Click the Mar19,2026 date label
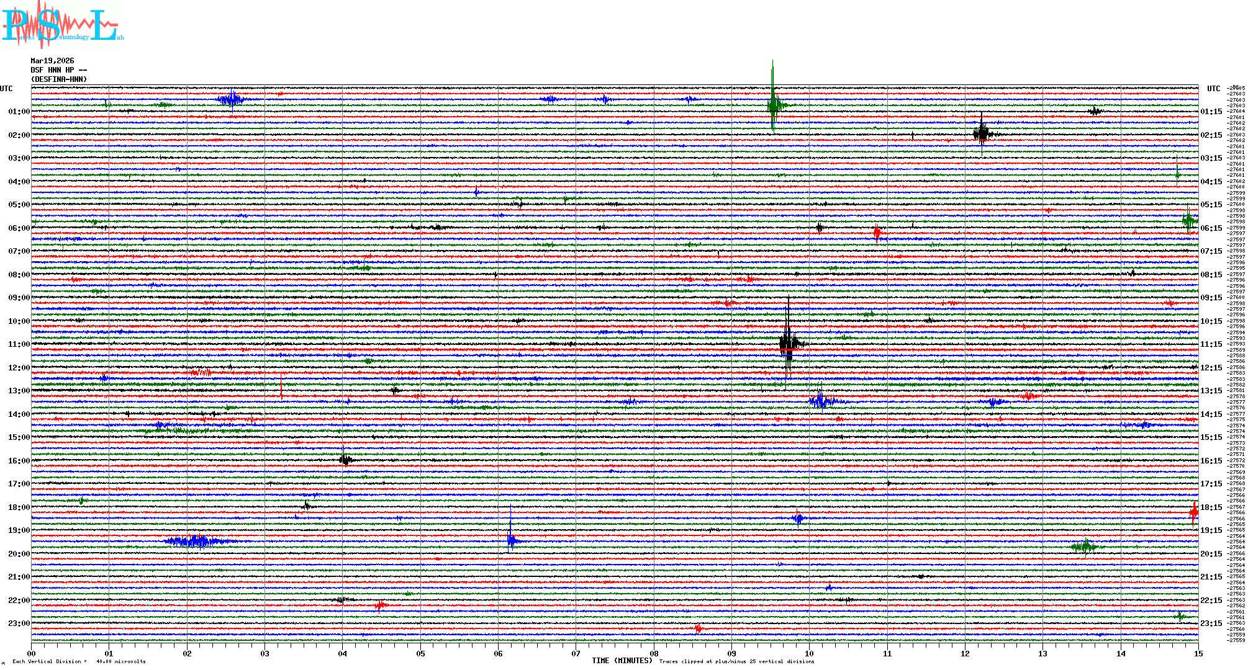 [52, 61]
